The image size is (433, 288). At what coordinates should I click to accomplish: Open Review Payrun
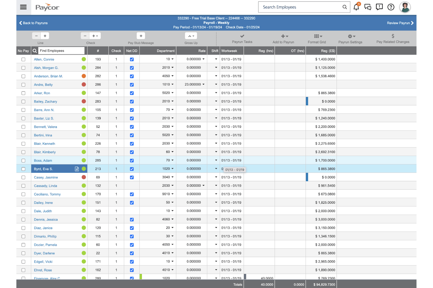(x=400, y=23)
